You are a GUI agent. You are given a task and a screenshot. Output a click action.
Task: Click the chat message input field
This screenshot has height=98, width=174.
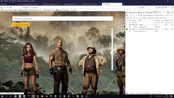pos(63,19)
